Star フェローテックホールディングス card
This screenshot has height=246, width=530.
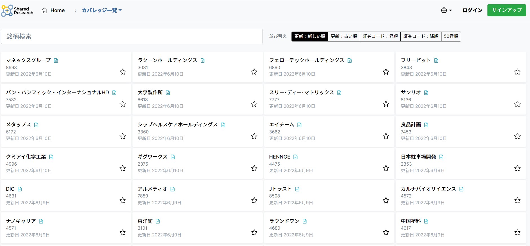tap(386, 72)
